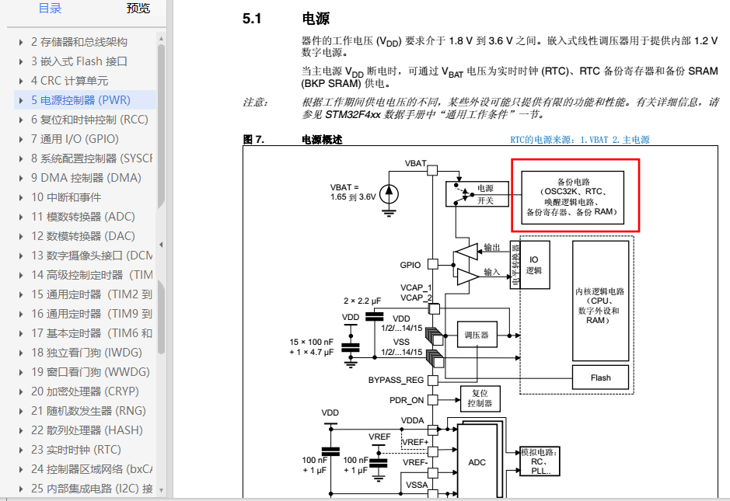
Task: Expand chapter 3 嵌入式 Flash 接口
Action: 21,61
